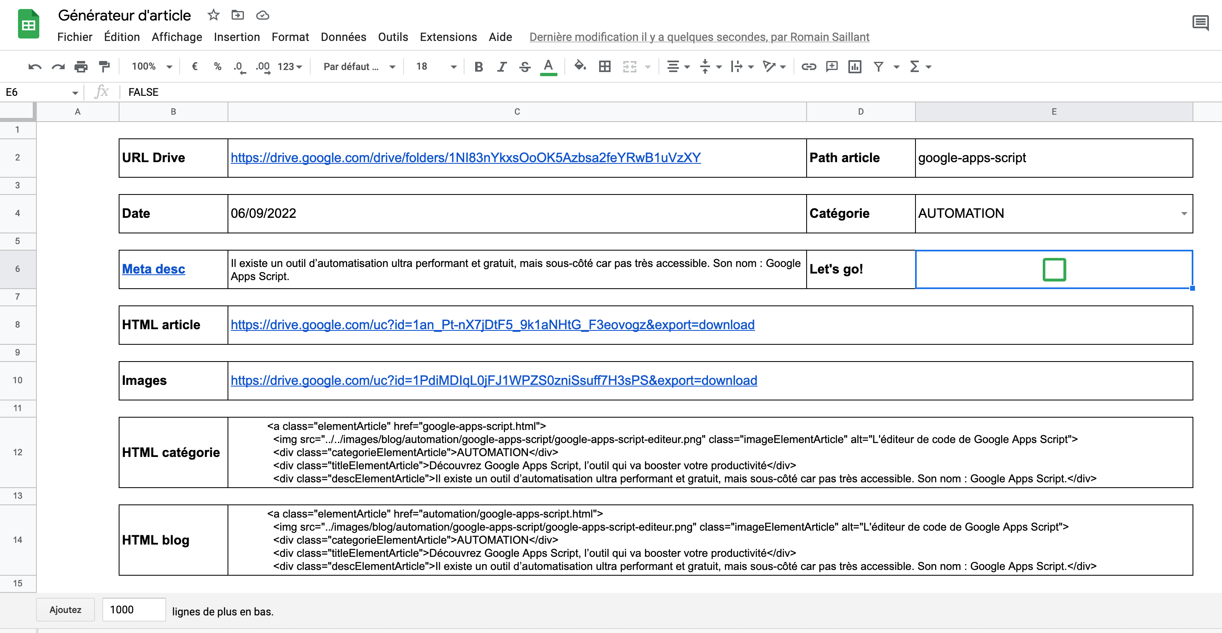Open more number formats 123 menu
This screenshot has height=633, width=1222.
pyautogui.click(x=289, y=67)
